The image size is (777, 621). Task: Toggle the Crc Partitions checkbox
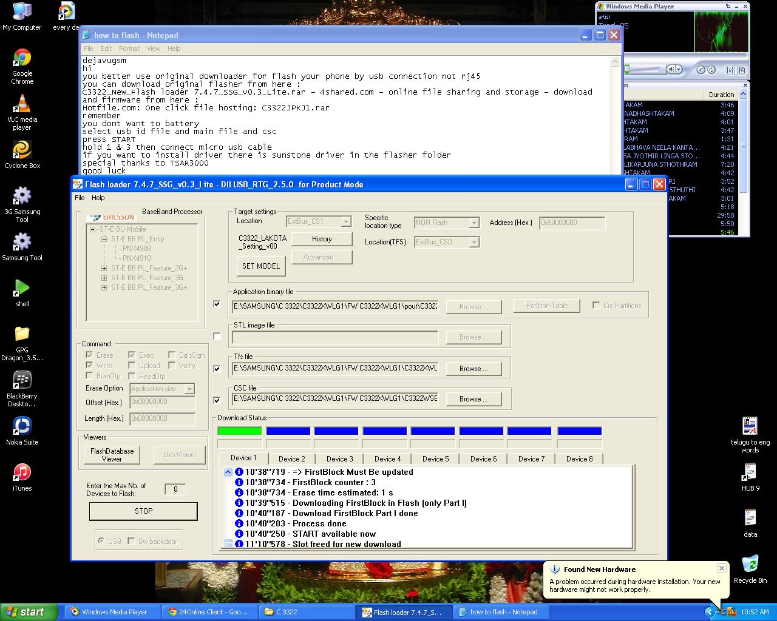[x=596, y=306]
